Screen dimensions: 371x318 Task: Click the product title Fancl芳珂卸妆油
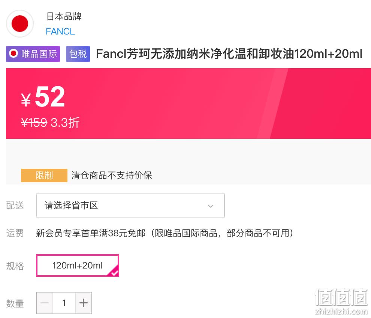coord(229,54)
